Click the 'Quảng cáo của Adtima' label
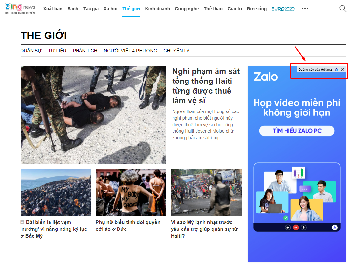348x266 pixels. click(315, 69)
